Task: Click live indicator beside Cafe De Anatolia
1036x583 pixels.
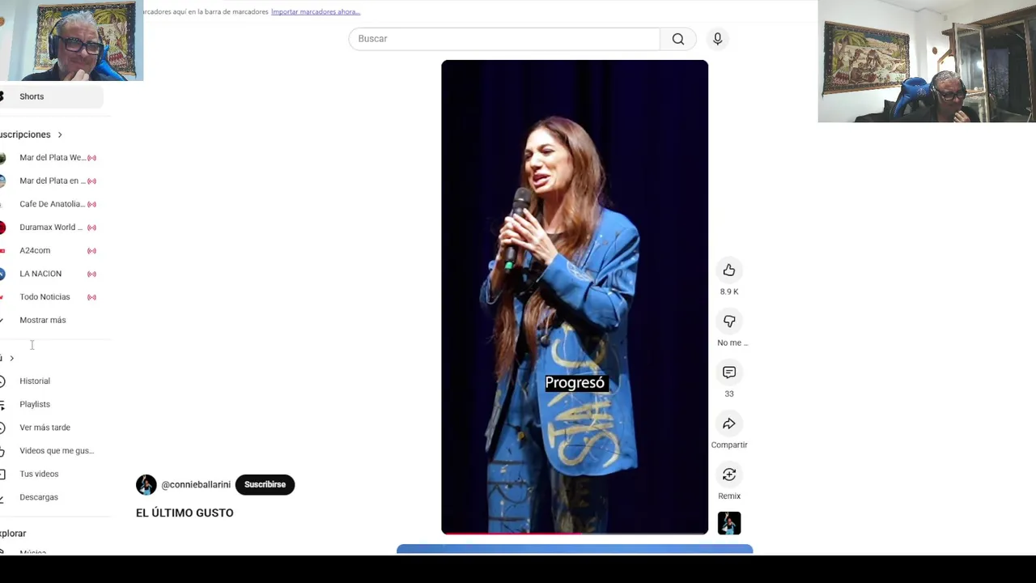Action: coord(91,204)
